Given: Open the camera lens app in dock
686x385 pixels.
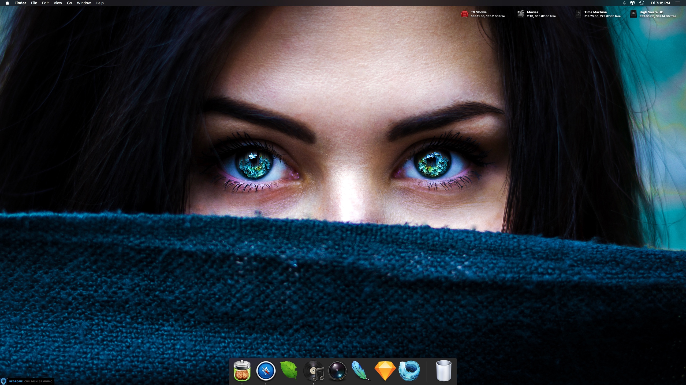Looking at the screenshot, I should (337, 371).
